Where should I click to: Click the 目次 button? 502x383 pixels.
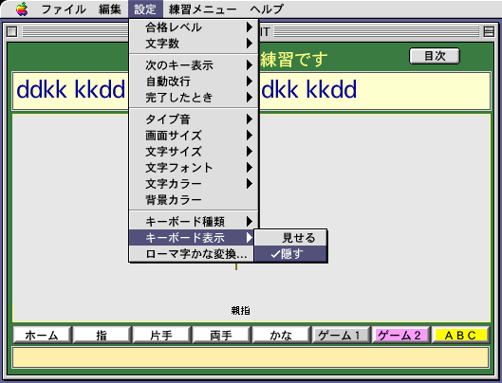[435, 56]
